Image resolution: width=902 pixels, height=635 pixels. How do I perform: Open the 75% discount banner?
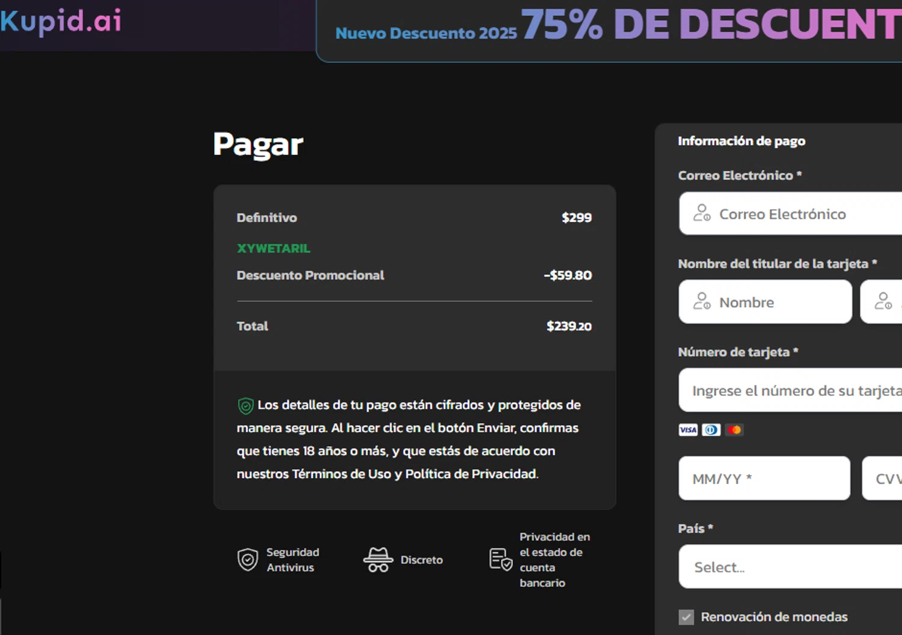pyautogui.click(x=609, y=31)
